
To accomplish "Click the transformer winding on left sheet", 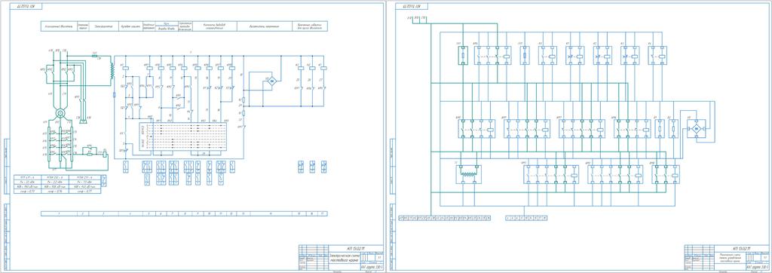I will pyautogui.click(x=112, y=73).
